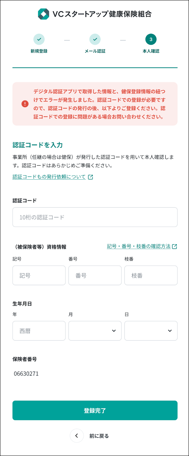The width and height of the screenshot is (189, 456).
Task: Click the 前に戻る text
Action: (x=99, y=436)
